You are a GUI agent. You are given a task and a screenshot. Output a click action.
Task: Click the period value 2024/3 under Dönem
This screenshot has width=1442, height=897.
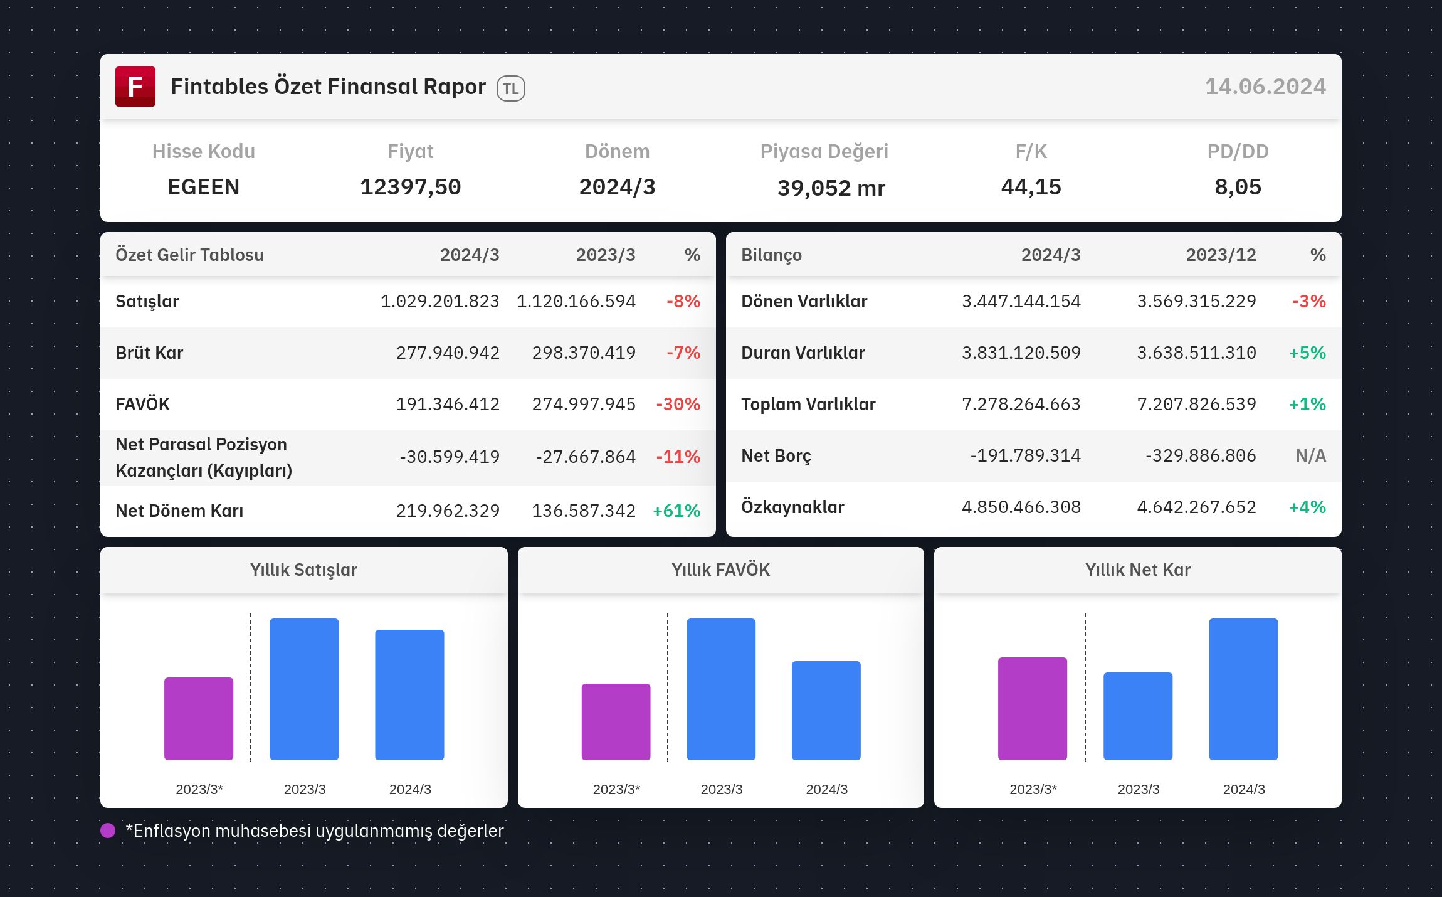[x=618, y=187]
